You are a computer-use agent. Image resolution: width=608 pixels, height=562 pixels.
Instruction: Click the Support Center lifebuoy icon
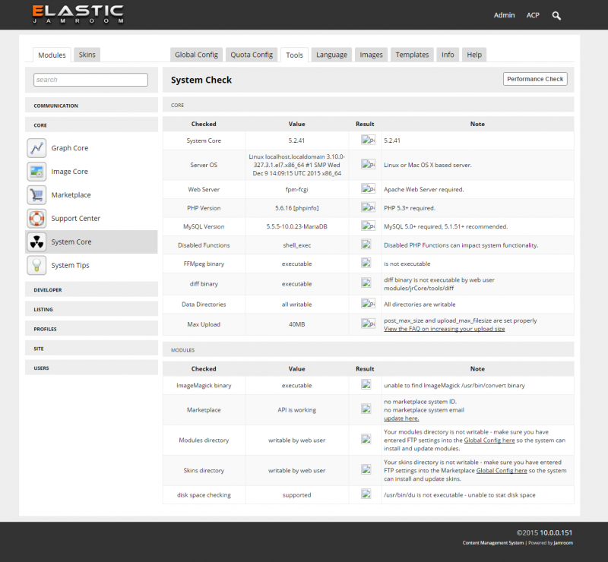[x=36, y=219]
